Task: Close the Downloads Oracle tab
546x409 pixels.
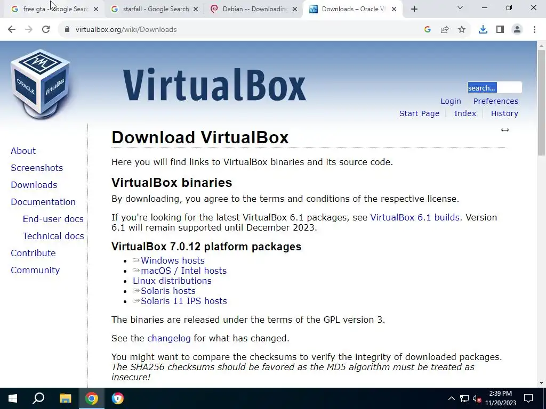Action: [x=394, y=9]
